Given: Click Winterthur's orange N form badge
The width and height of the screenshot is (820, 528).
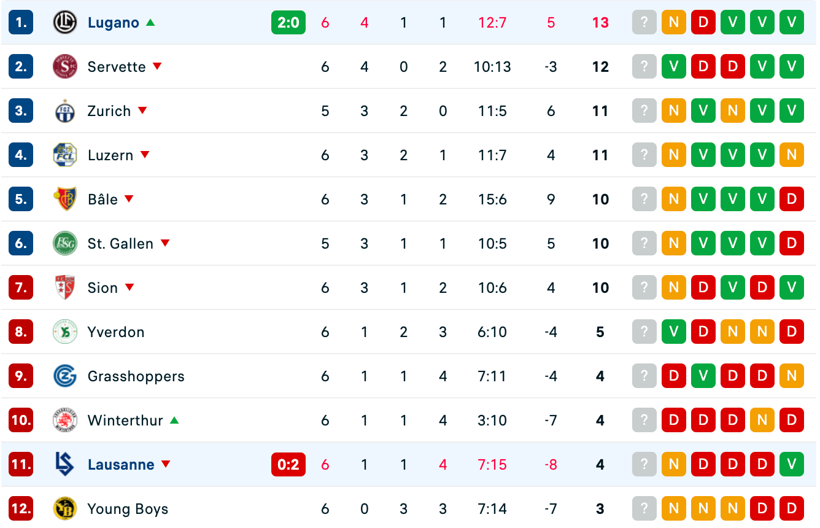Looking at the screenshot, I should click(x=762, y=421).
